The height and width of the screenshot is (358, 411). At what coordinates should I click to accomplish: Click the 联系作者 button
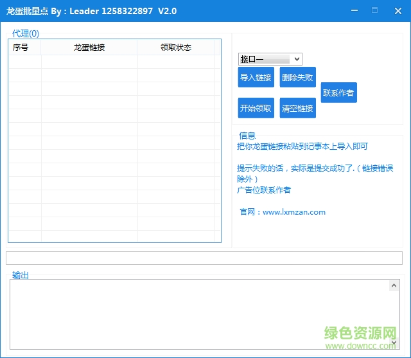tap(338, 93)
